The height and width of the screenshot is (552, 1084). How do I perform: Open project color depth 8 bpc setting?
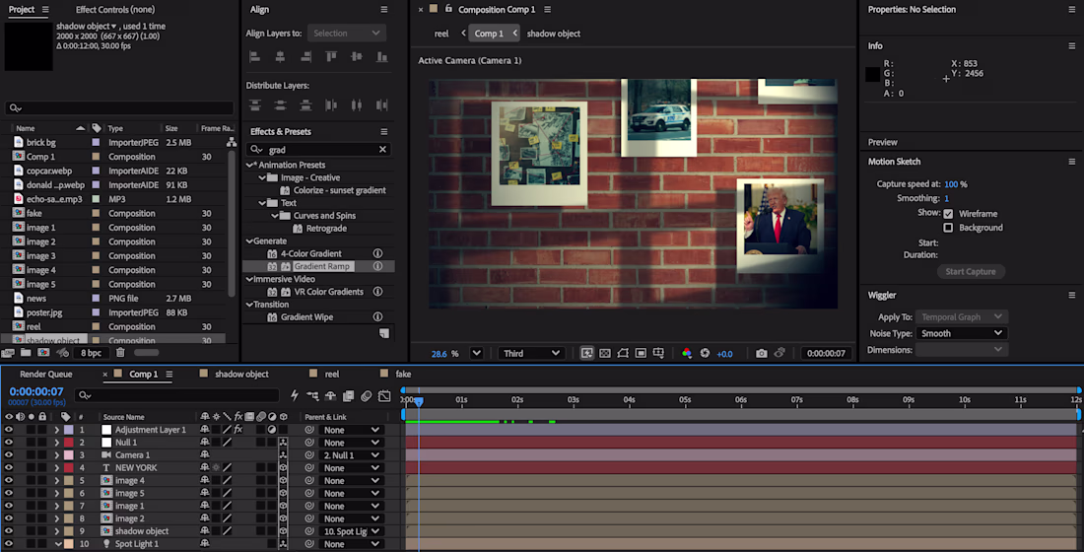[92, 353]
